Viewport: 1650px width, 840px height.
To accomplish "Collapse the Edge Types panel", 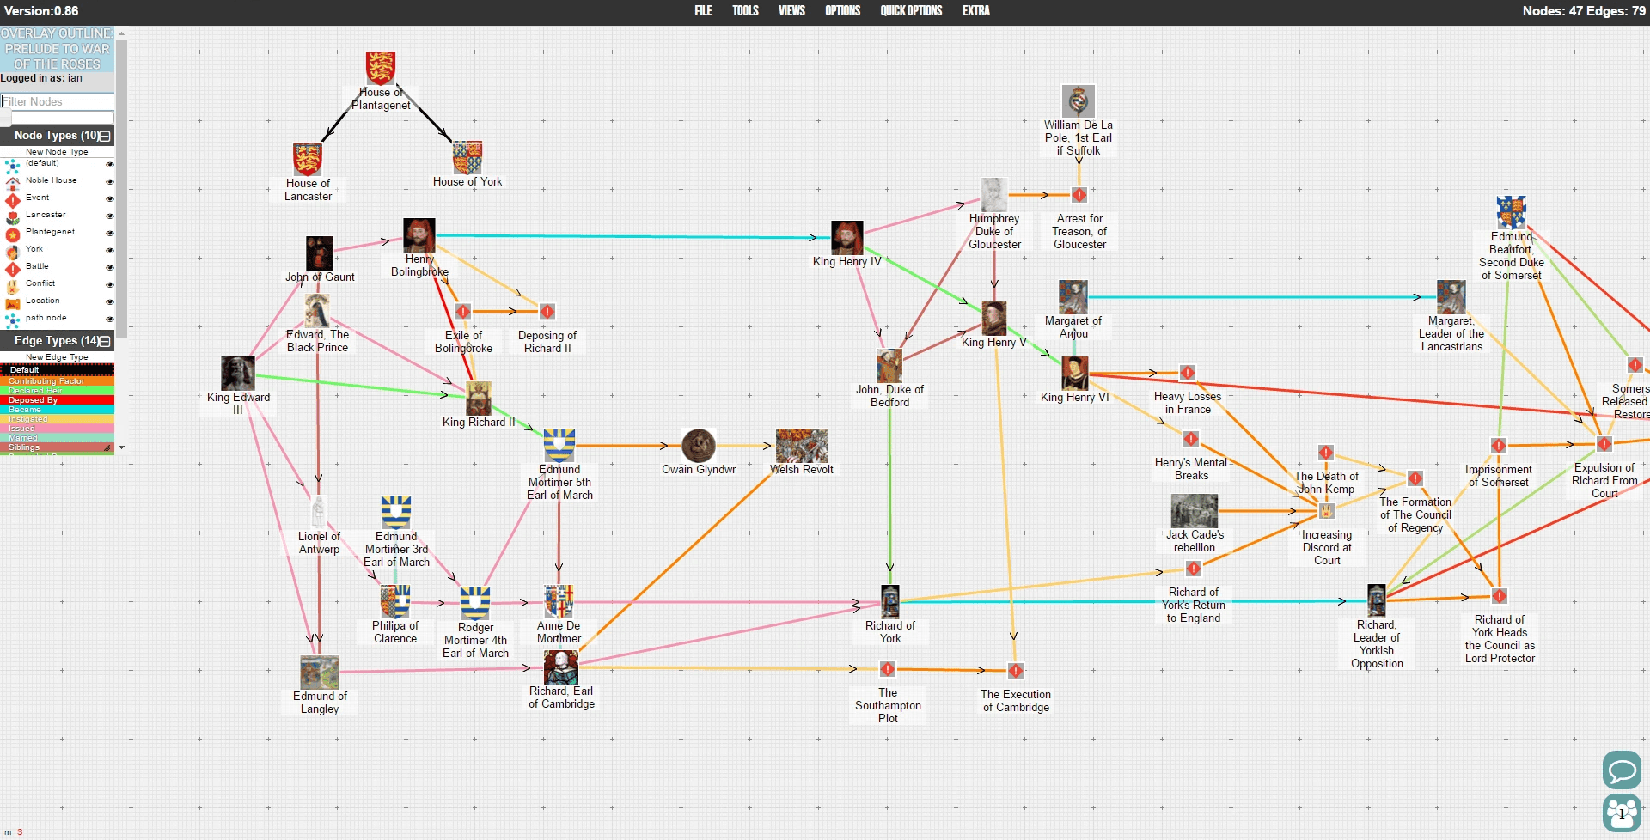I will (103, 341).
